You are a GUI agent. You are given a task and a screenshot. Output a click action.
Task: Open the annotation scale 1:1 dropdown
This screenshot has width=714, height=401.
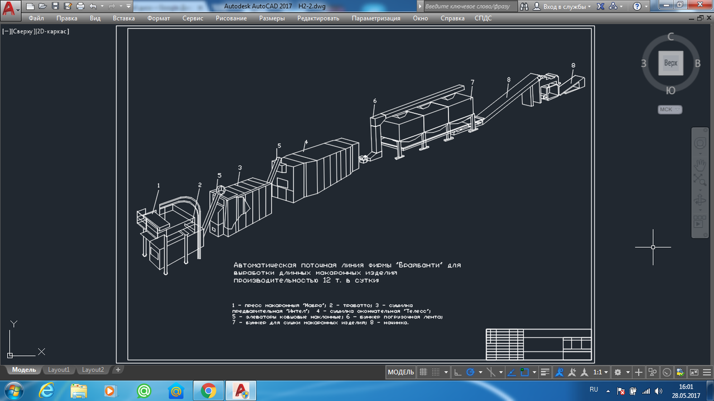point(600,372)
